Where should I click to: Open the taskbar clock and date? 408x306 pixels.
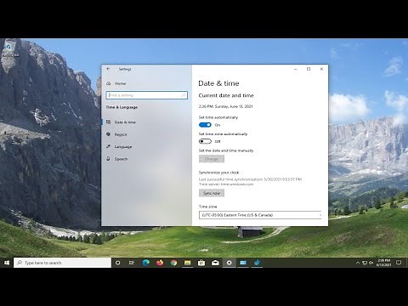pos(383,263)
